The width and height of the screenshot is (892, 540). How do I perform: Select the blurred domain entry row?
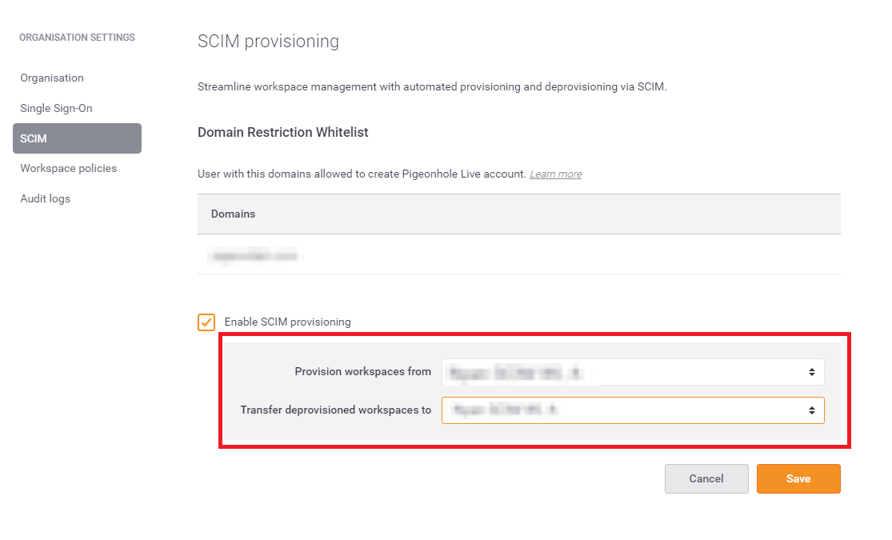coord(519,255)
